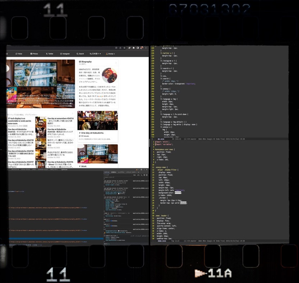Expand the 日本語 language dropdown
This screenshot has width=299, height=283.
(x=95, y=54)
